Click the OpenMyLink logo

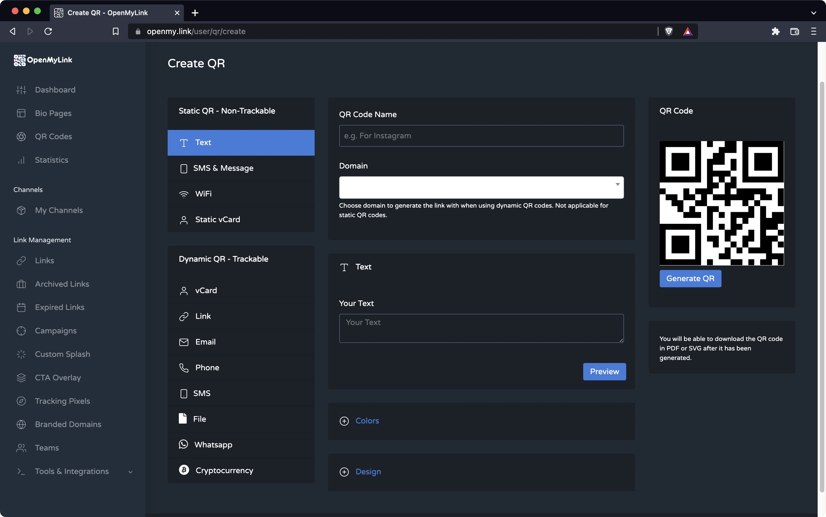coord(43,60)
